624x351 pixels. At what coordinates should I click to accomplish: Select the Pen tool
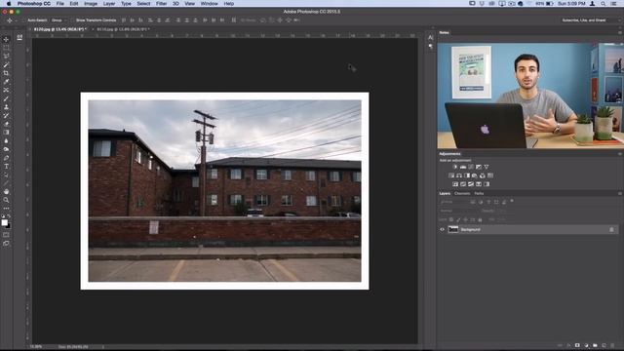tap(6, 158)
